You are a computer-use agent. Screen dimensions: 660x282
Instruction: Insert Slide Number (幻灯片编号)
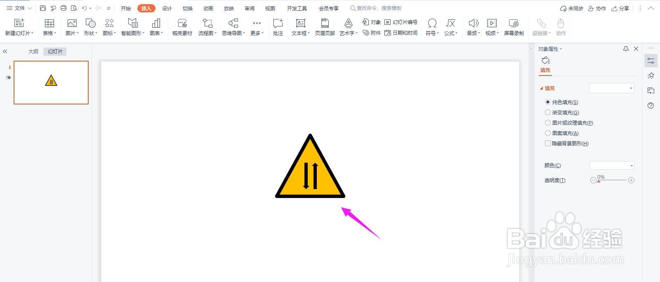pyautogui.click(x=401, y=22)
